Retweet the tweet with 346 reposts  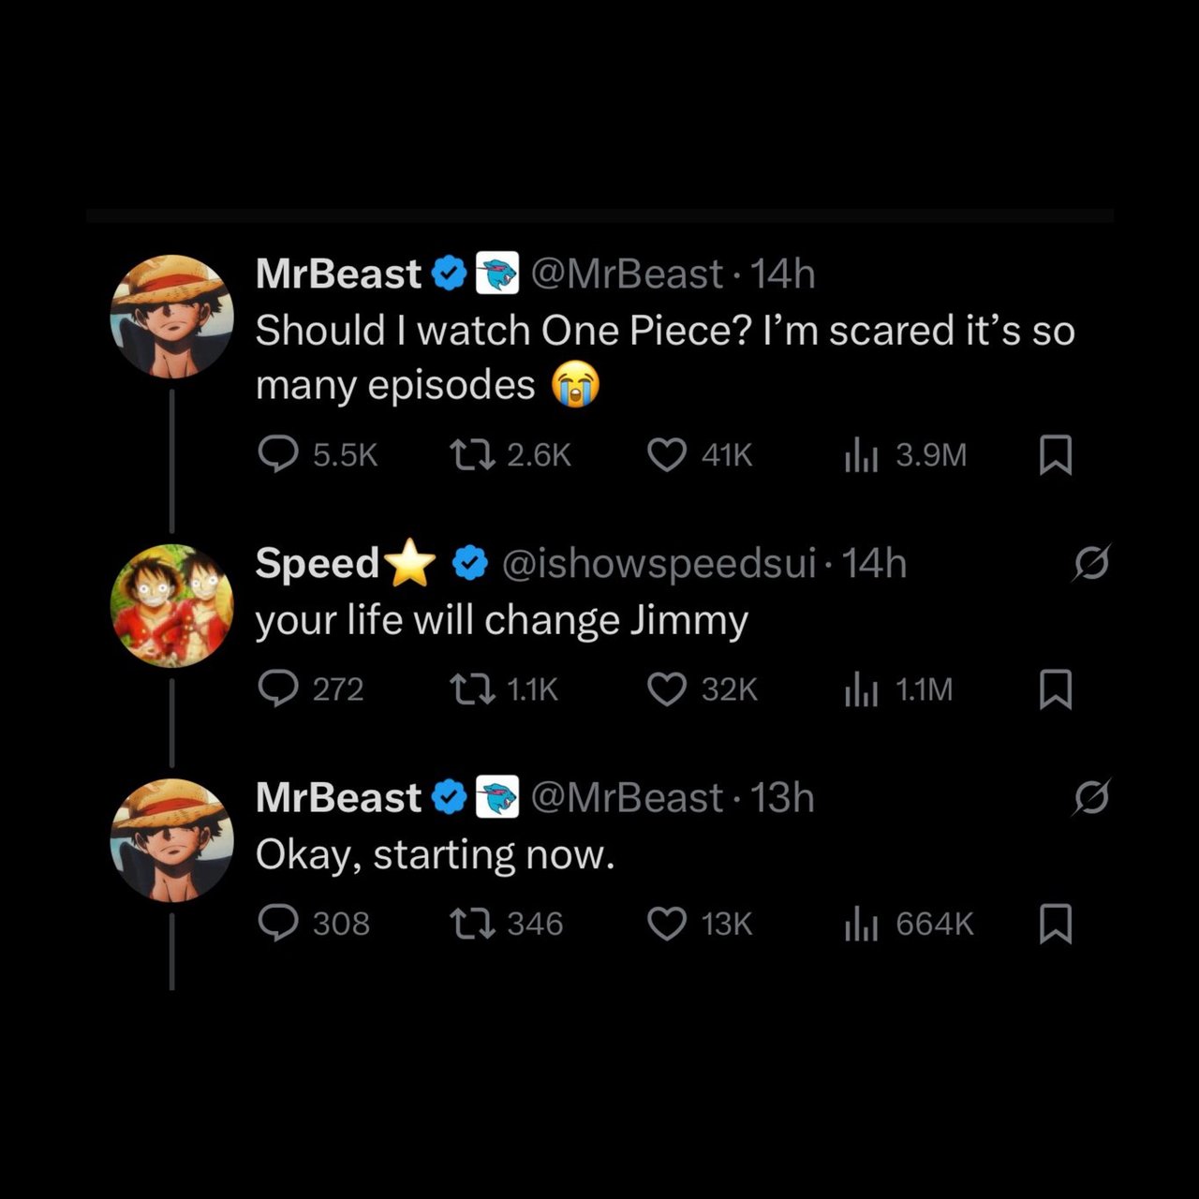pos(474,924)
